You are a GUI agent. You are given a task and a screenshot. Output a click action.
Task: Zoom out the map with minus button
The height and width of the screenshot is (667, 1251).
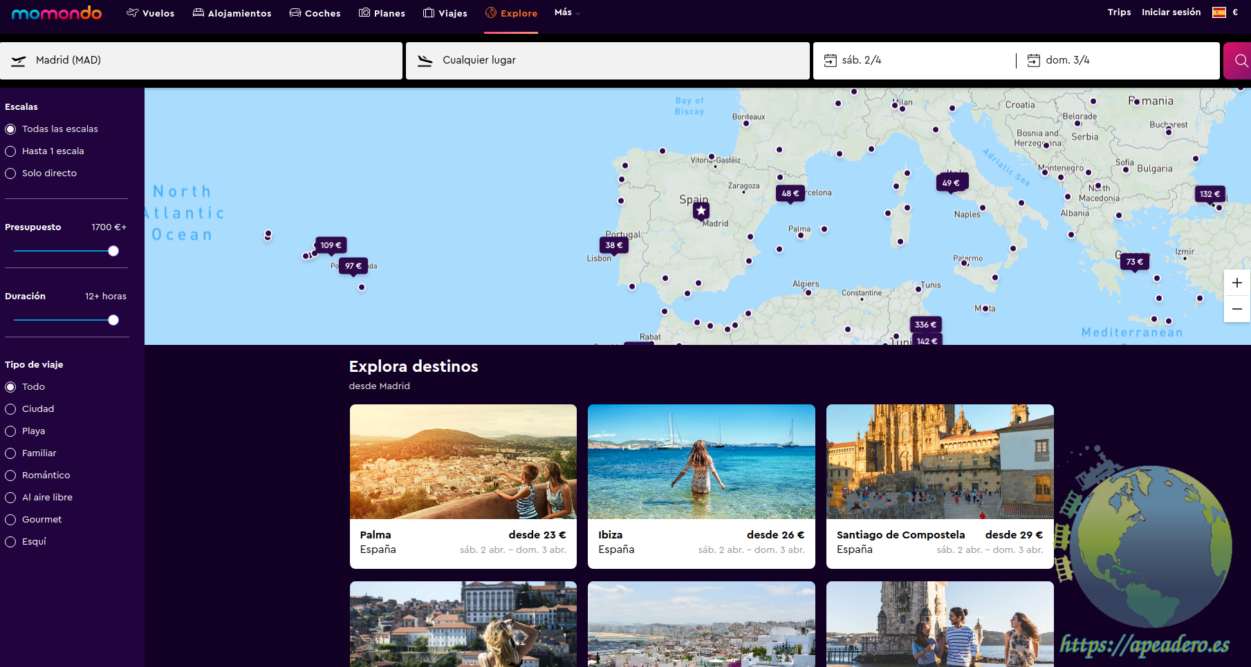pos(1236,309)
